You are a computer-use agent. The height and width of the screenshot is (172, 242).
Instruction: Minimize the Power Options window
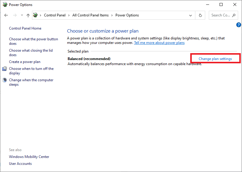[207, 4]
